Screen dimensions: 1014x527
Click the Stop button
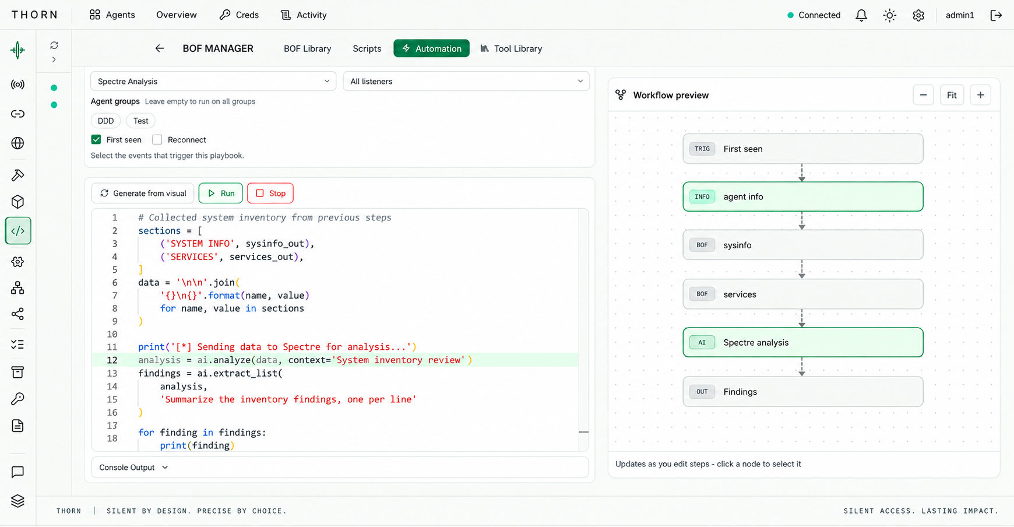pyautogui.click(x=270, y=193)
